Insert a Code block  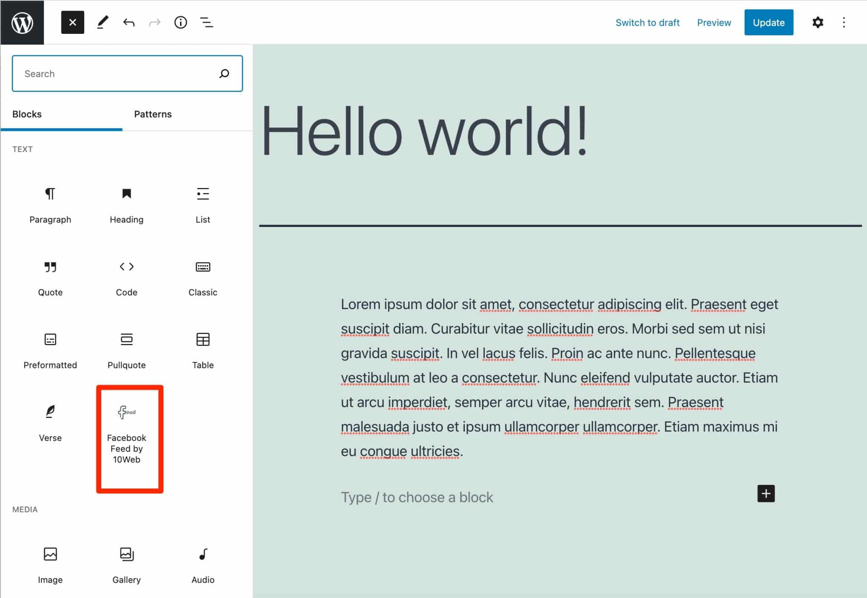point(126,277)
